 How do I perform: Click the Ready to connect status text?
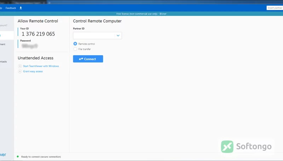(x=41, y=157)
